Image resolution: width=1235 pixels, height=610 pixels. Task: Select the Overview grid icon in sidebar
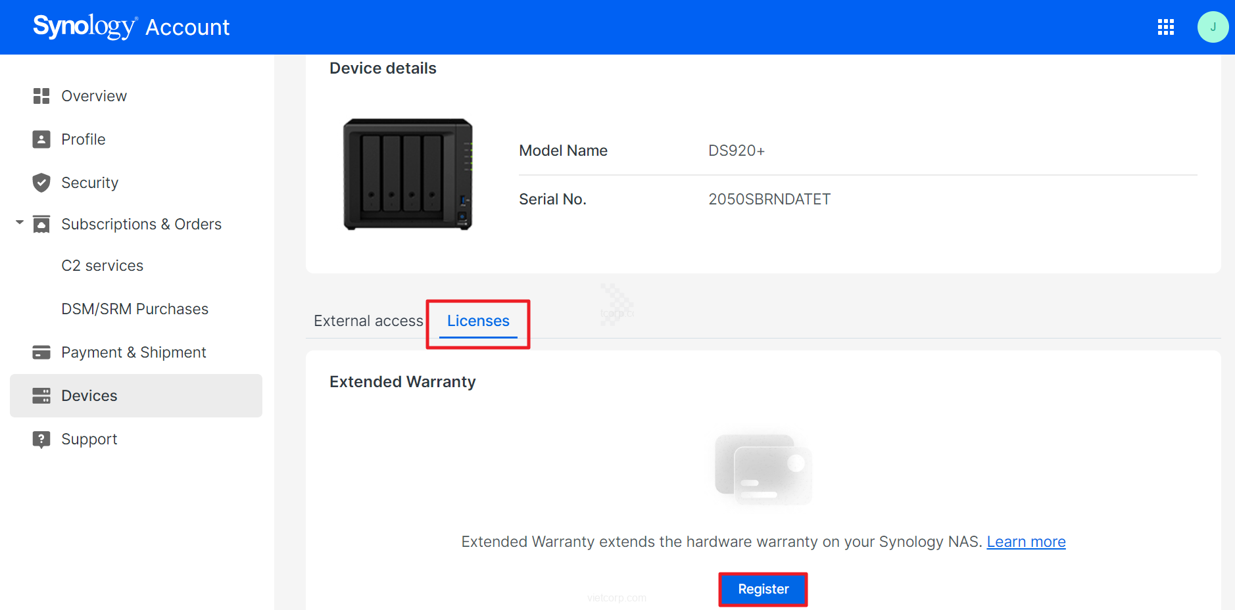[41, 95]
